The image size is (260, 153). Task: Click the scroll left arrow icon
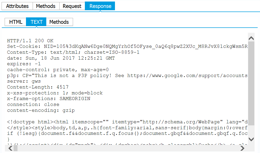point(11,148)
